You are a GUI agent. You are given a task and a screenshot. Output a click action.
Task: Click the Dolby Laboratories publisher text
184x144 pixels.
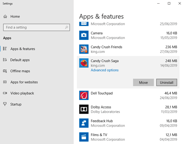105,112
